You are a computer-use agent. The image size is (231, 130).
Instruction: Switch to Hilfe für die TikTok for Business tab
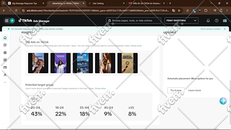click(146, 3)
